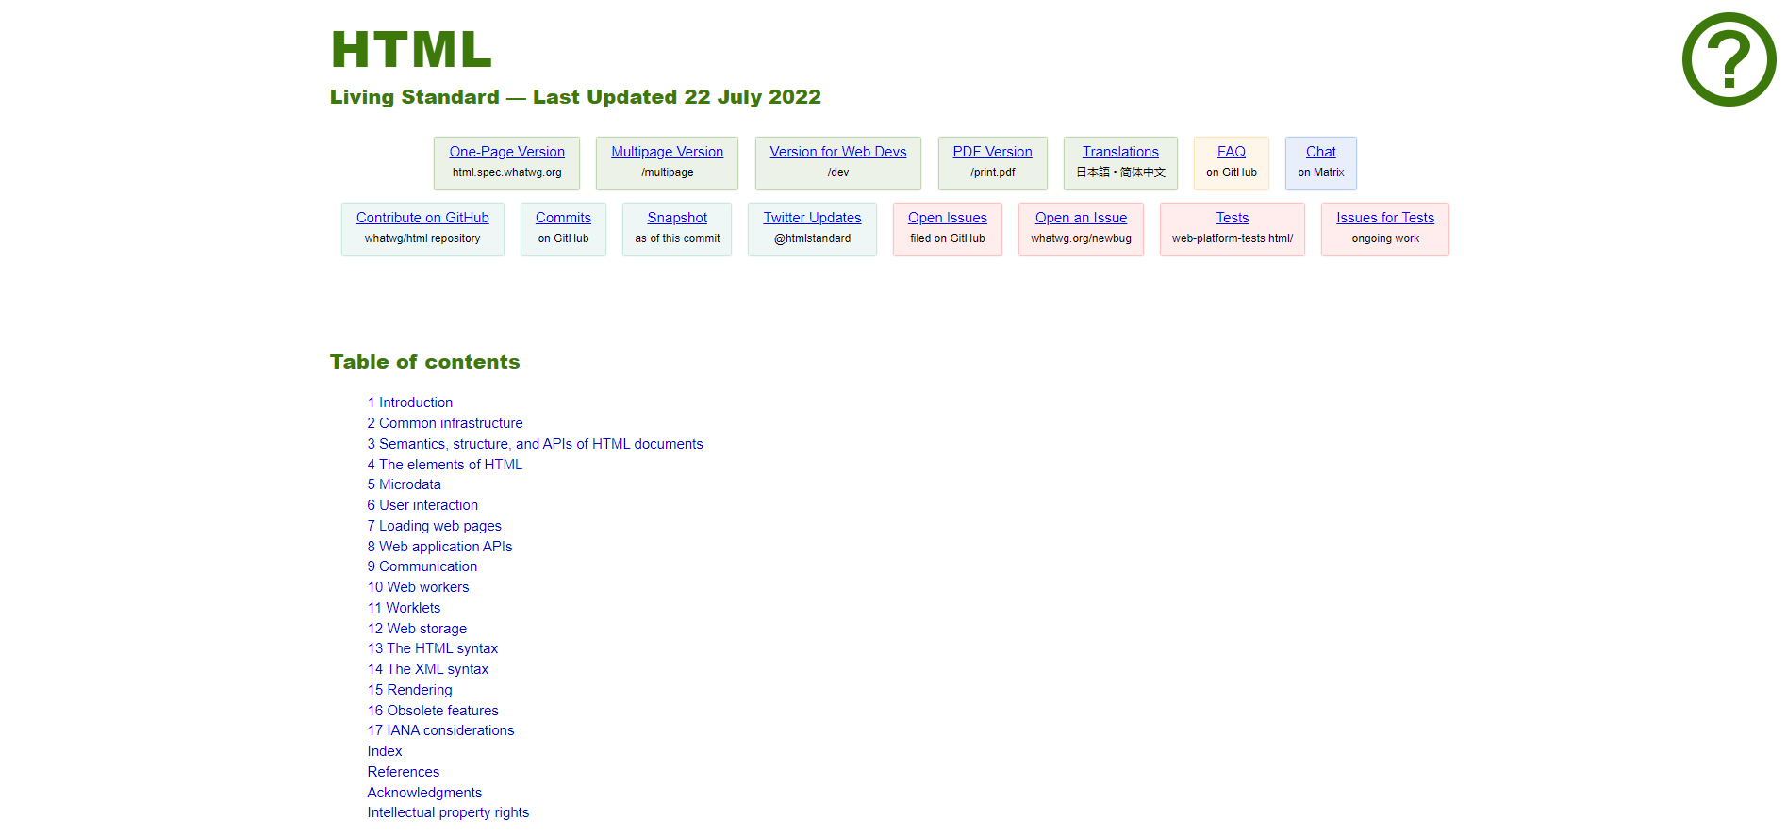This screenshot has width=1787, height=836.
Task: Go to 7 Loading web pages
Action: tap(434, 526)
